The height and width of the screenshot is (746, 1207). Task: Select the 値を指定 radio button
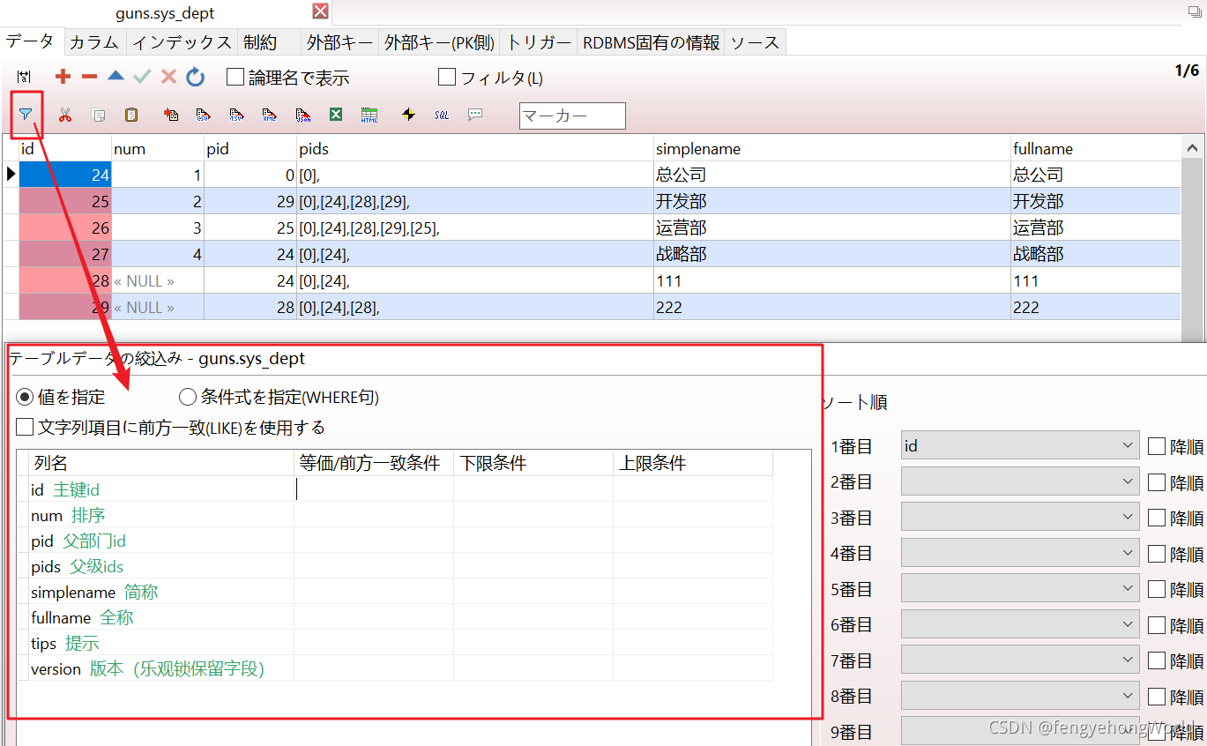[x=25, y=397]
